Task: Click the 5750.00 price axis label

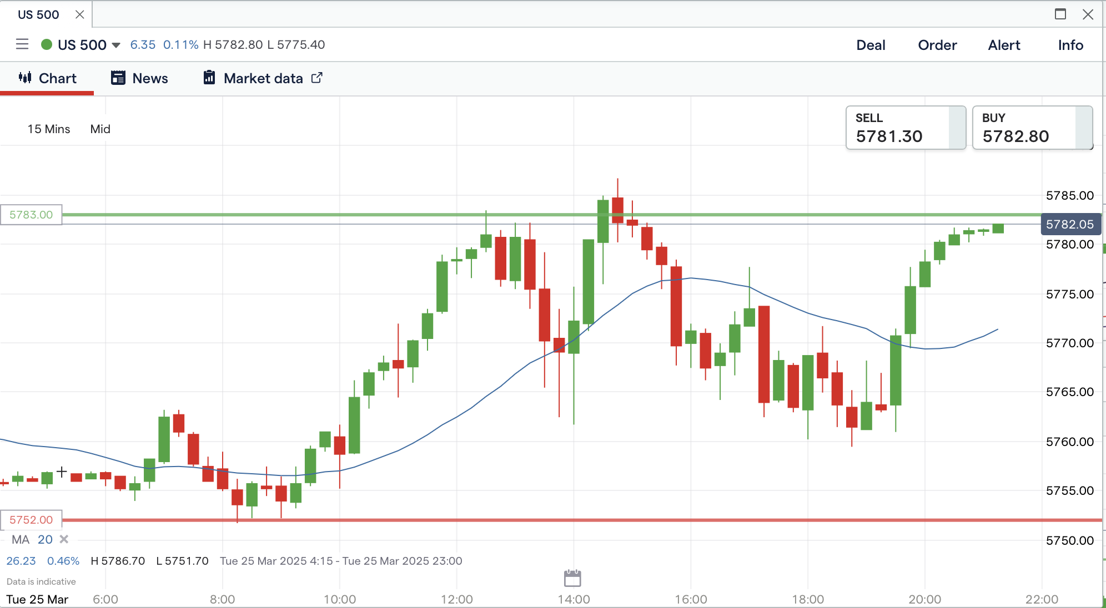Action: tap(1069, 540)
